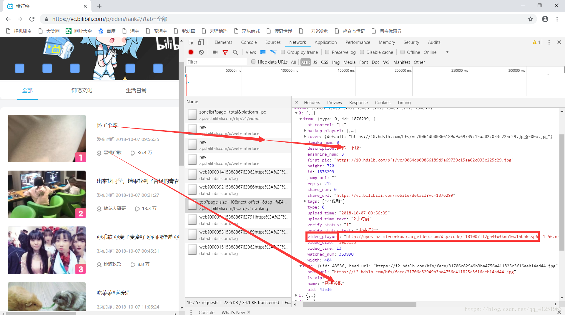Click the browser back arrow

[x=8, y=19]
